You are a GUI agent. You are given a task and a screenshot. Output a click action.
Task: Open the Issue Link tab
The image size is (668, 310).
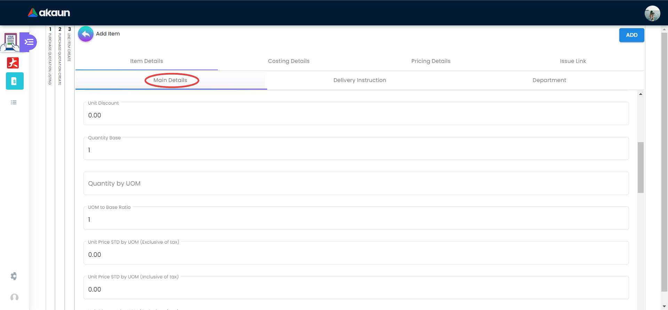(x=573, y=61)
